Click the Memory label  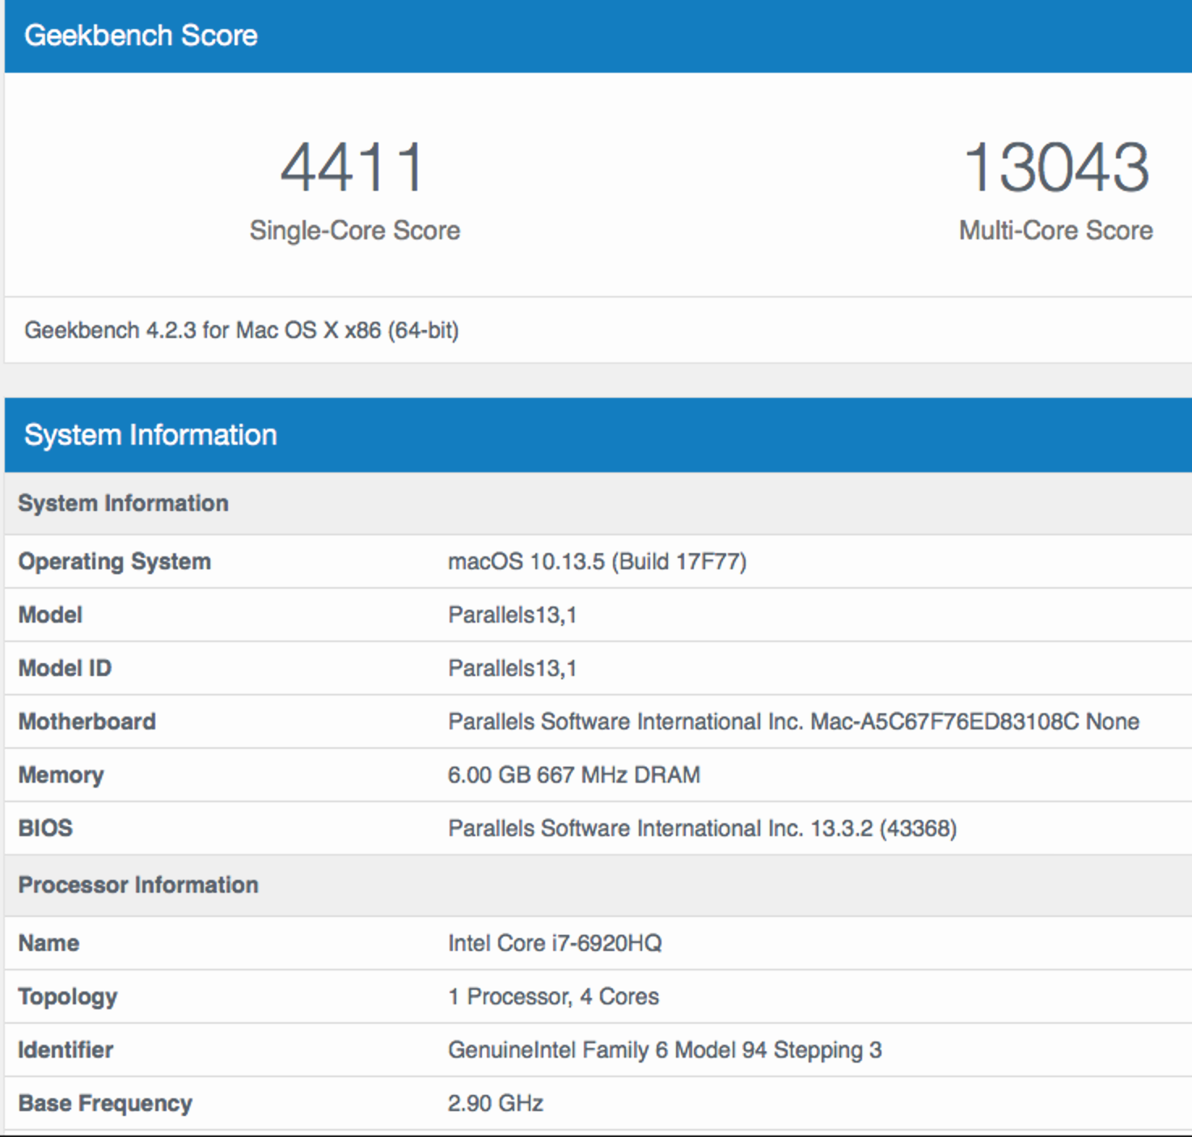[x=61, y=775]
